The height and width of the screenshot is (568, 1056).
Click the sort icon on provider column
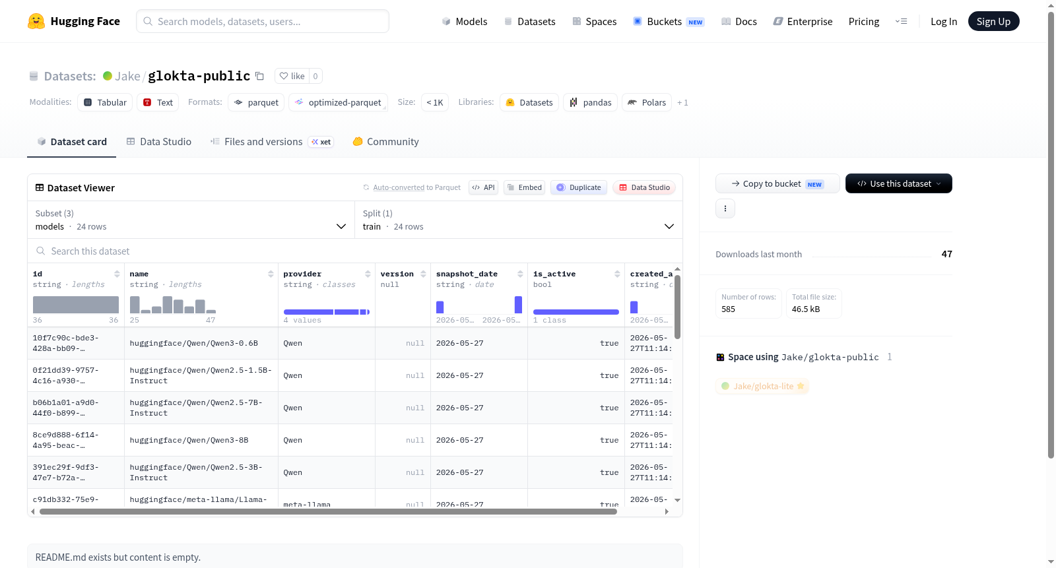tap(368, 274)
